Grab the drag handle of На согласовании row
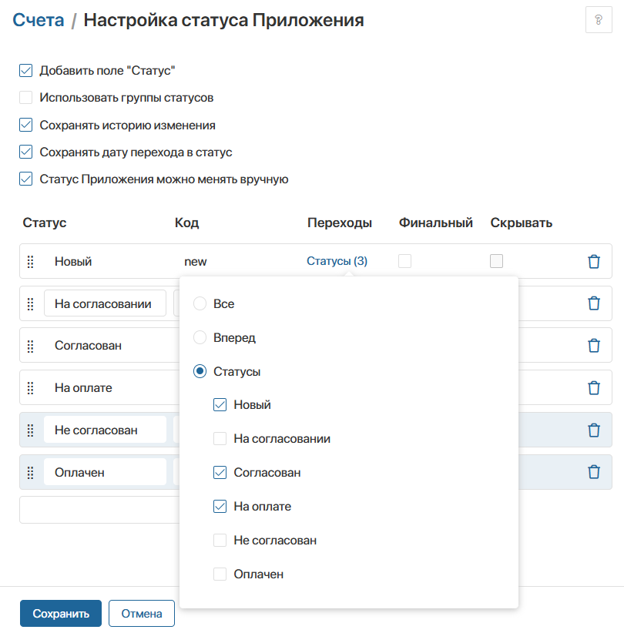 (30, 303)
